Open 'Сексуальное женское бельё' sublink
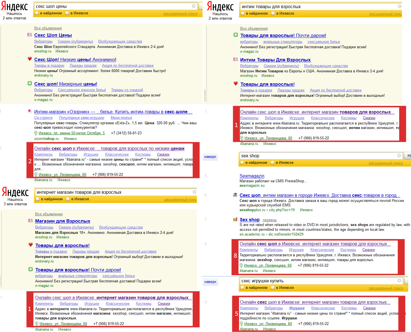Screen dimensions: 411x332 [x=82, y=90]
